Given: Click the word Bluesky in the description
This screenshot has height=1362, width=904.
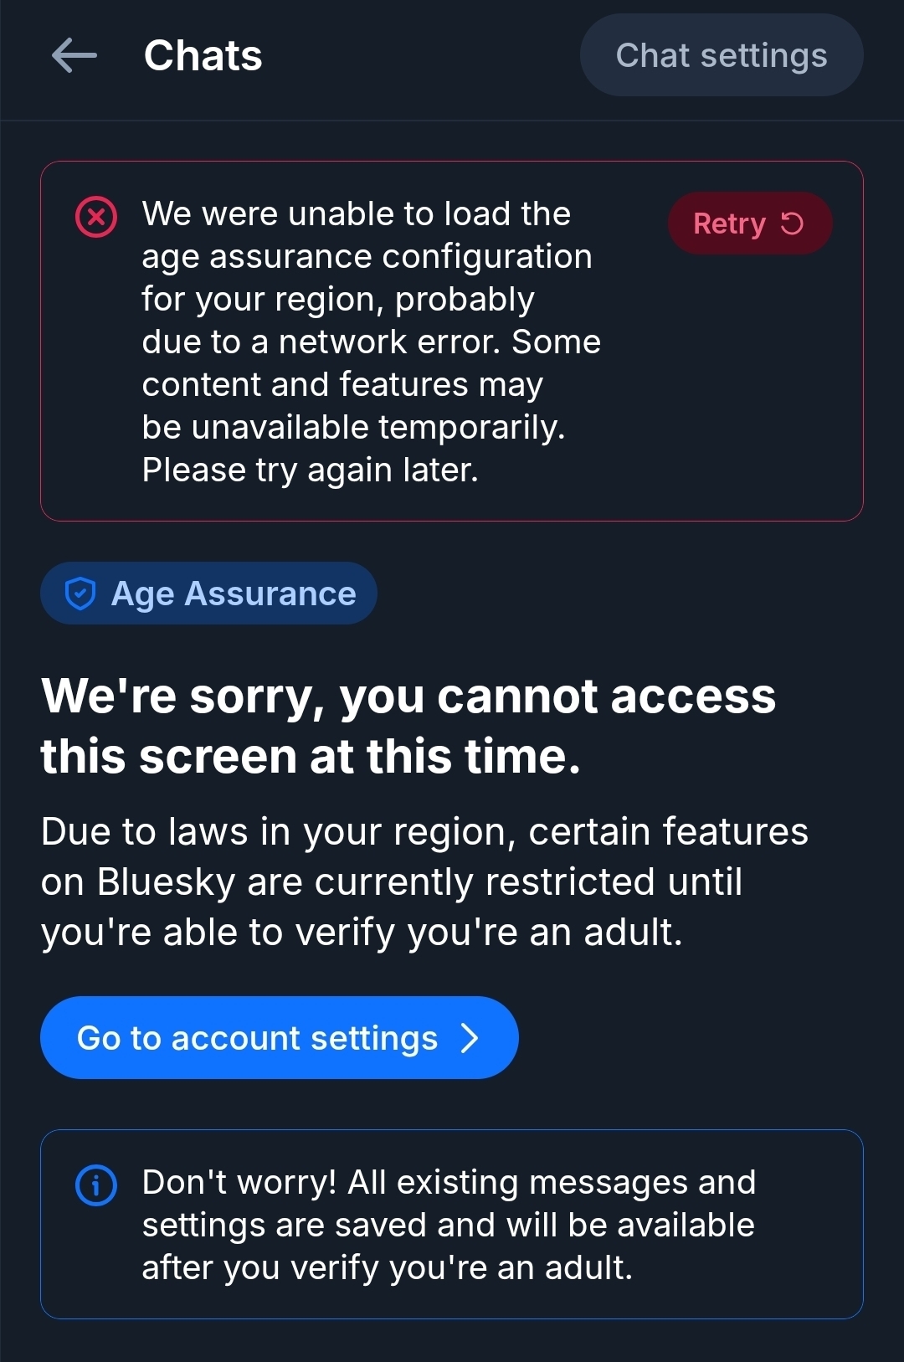Looking at the screenshot, I should (166, 882).
